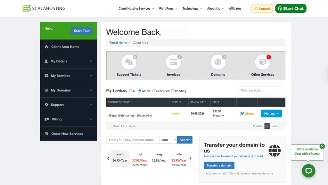Show previous domain TLD prices arrow
The height and width of the screenshot is (185, 328).
(x=108, y=158)
